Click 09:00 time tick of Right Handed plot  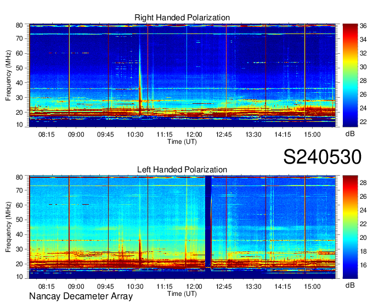[x=76, y=134]
